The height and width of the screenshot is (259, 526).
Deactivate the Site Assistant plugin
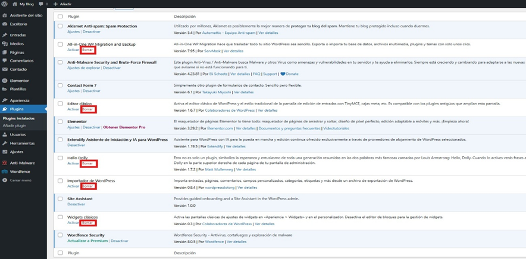76,204
